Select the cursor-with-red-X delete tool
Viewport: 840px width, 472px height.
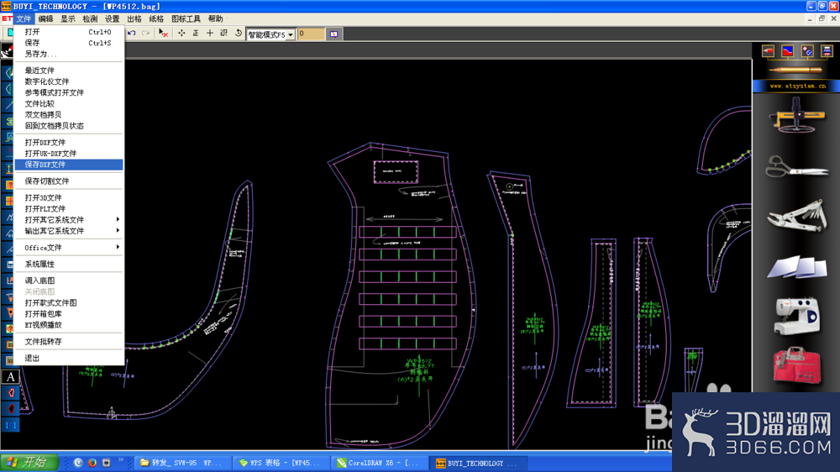click(x=164, y=34)
